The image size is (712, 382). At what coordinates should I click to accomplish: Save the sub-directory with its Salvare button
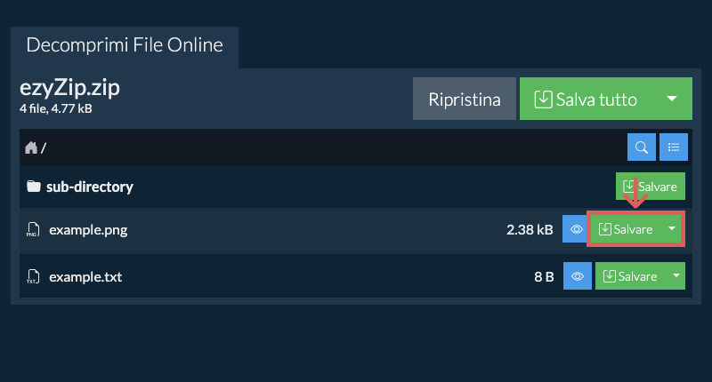pyautogui.click(x=650, y=187)
